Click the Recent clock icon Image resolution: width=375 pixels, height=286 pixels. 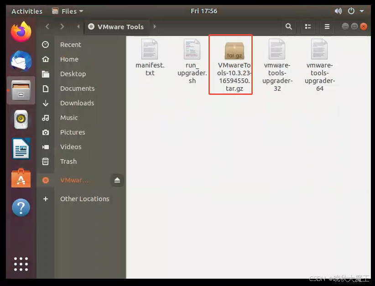pos(46,45)
